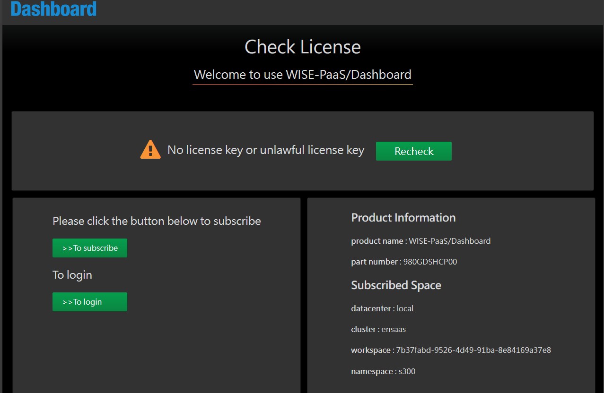Screen dimensions: 604x393
Task: Click the 'To login' label text
Action: point(72,275)
